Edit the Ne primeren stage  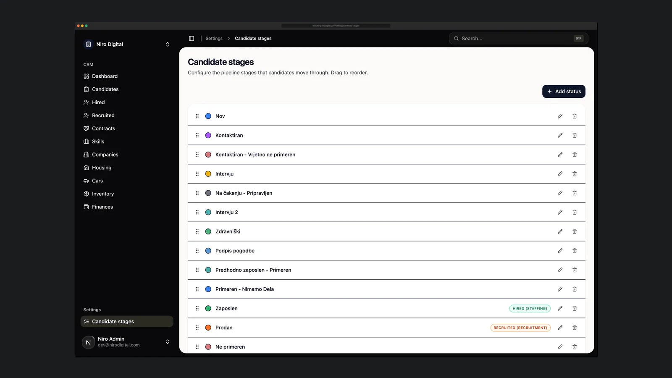[x=560, y=347]
